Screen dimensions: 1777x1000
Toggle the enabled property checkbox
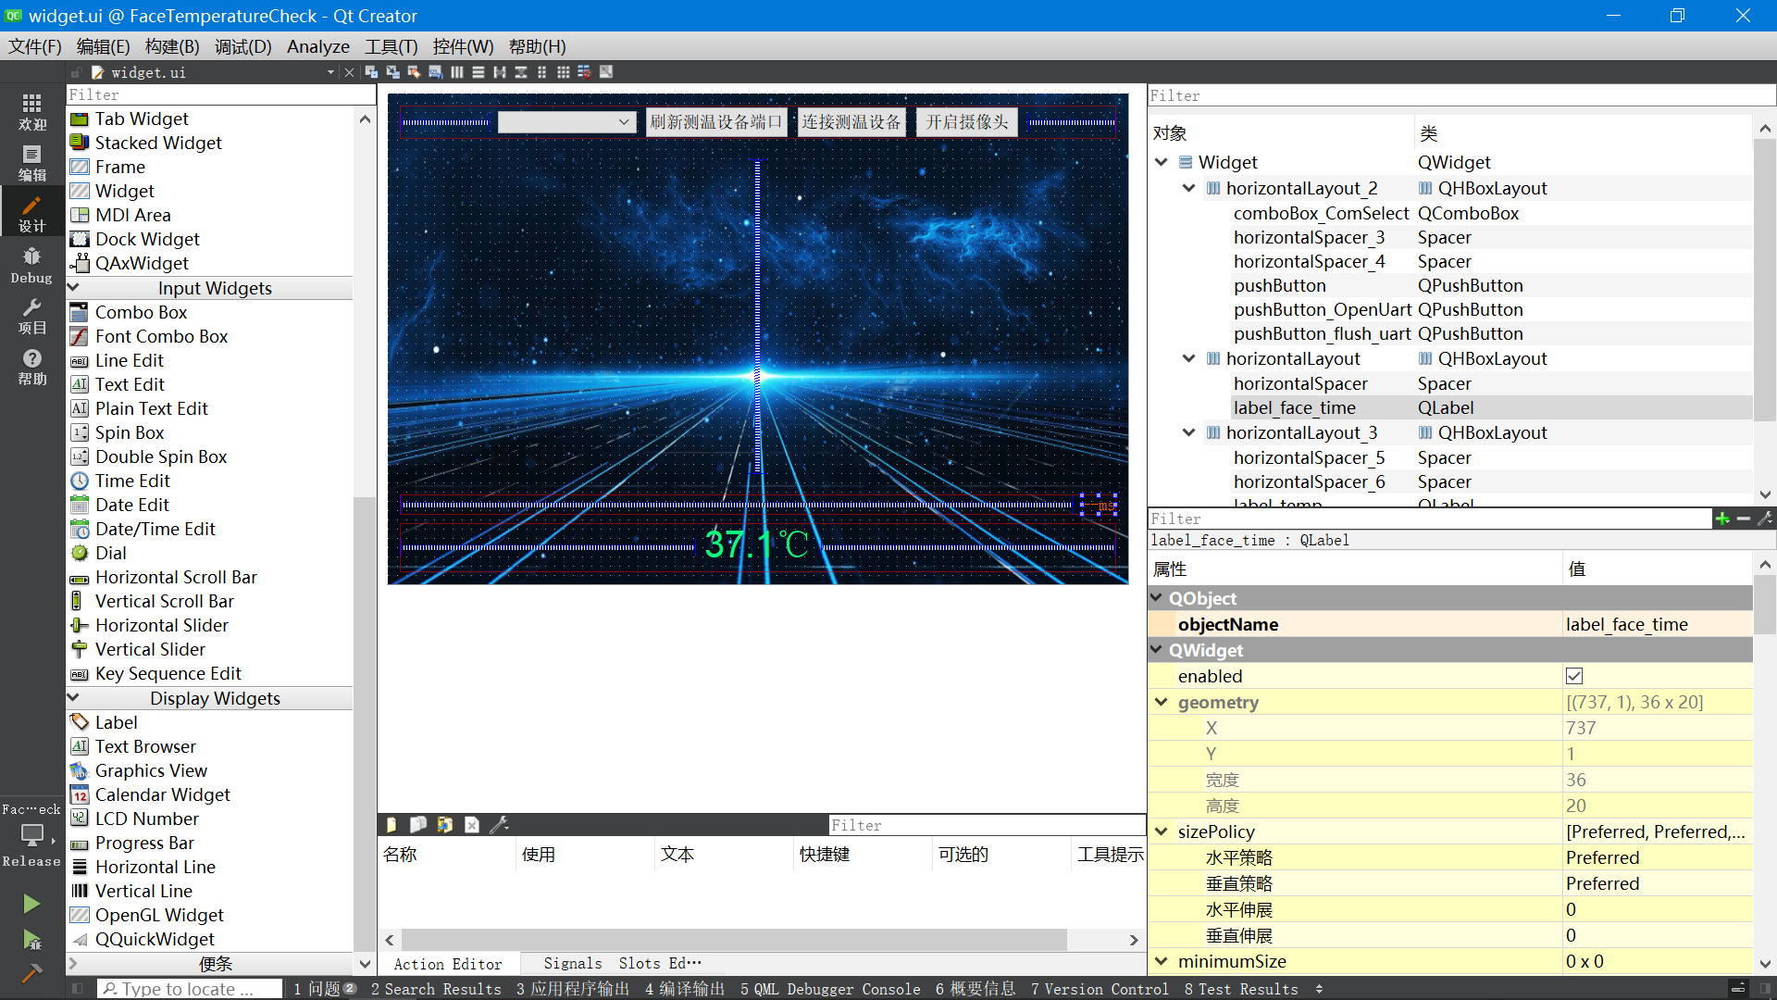[1574, 676]
